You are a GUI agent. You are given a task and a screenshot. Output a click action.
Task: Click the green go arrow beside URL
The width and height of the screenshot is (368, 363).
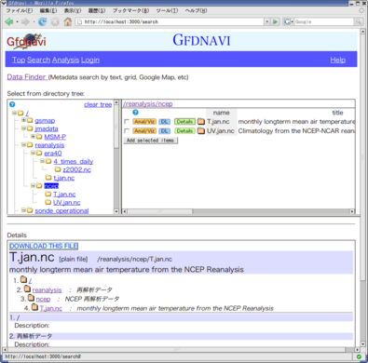pos(275,21)
